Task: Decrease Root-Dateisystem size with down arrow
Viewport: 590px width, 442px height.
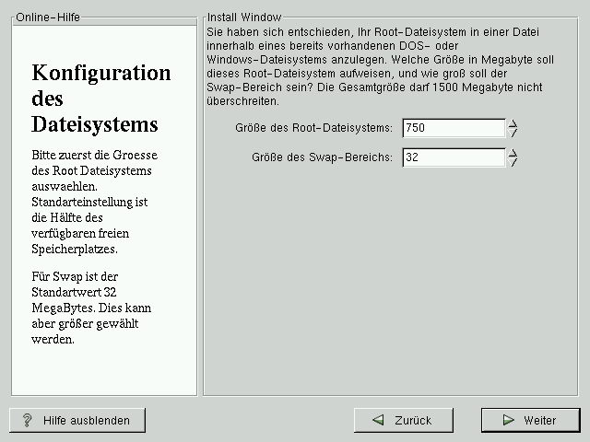Action: (513, 134)
